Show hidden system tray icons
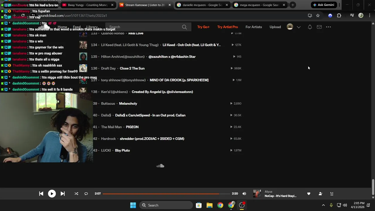This screenshot has height=211, width=375. point(323,205)
